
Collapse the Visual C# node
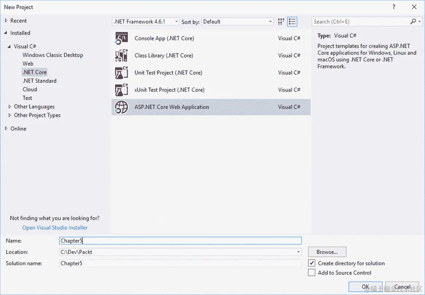pos(9,46)
